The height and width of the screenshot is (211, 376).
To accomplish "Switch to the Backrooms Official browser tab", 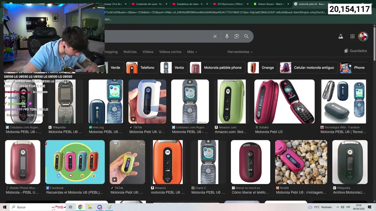I will [231, 4].
